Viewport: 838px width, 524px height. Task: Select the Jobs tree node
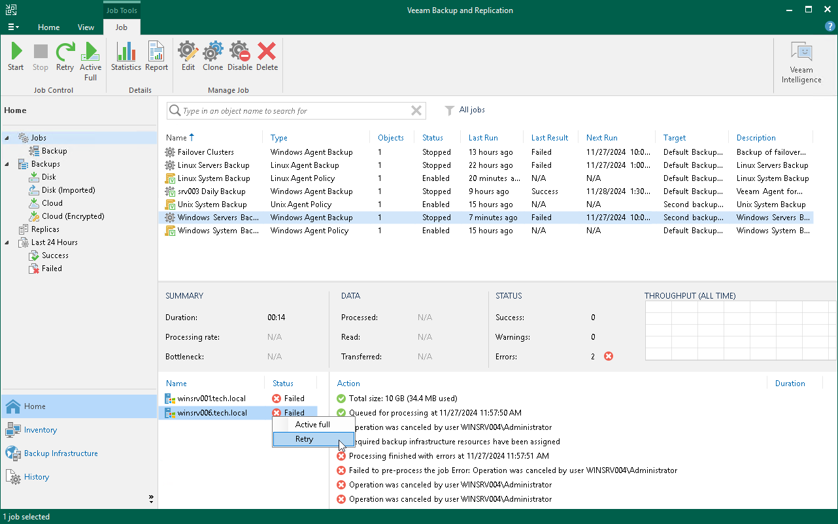(39, 138)
